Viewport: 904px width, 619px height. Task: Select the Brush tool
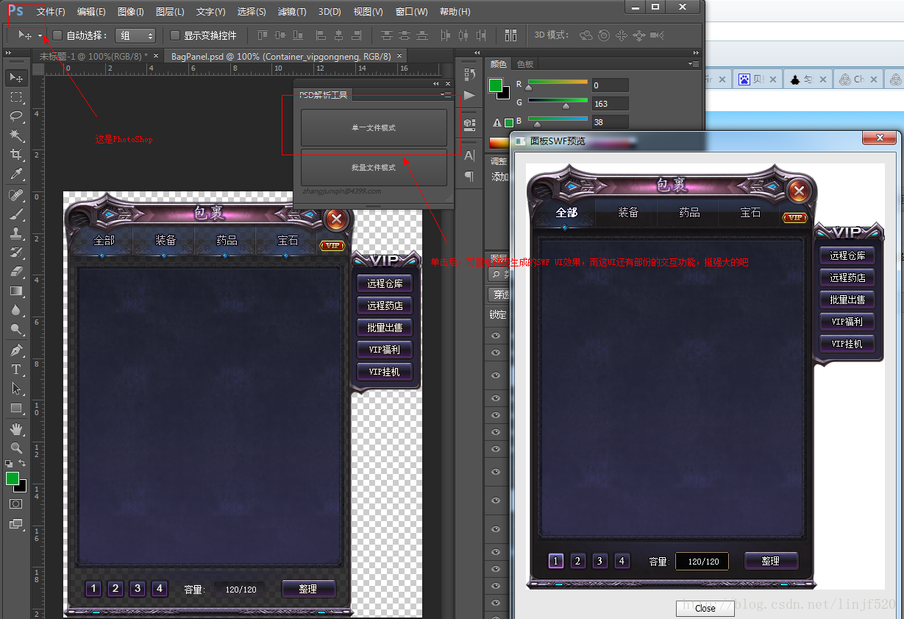(x=16, y=214)
